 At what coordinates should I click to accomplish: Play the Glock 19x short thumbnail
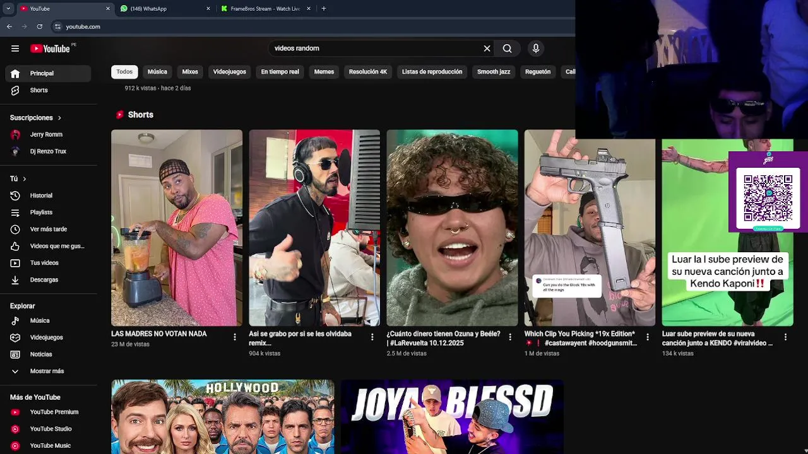590,228
